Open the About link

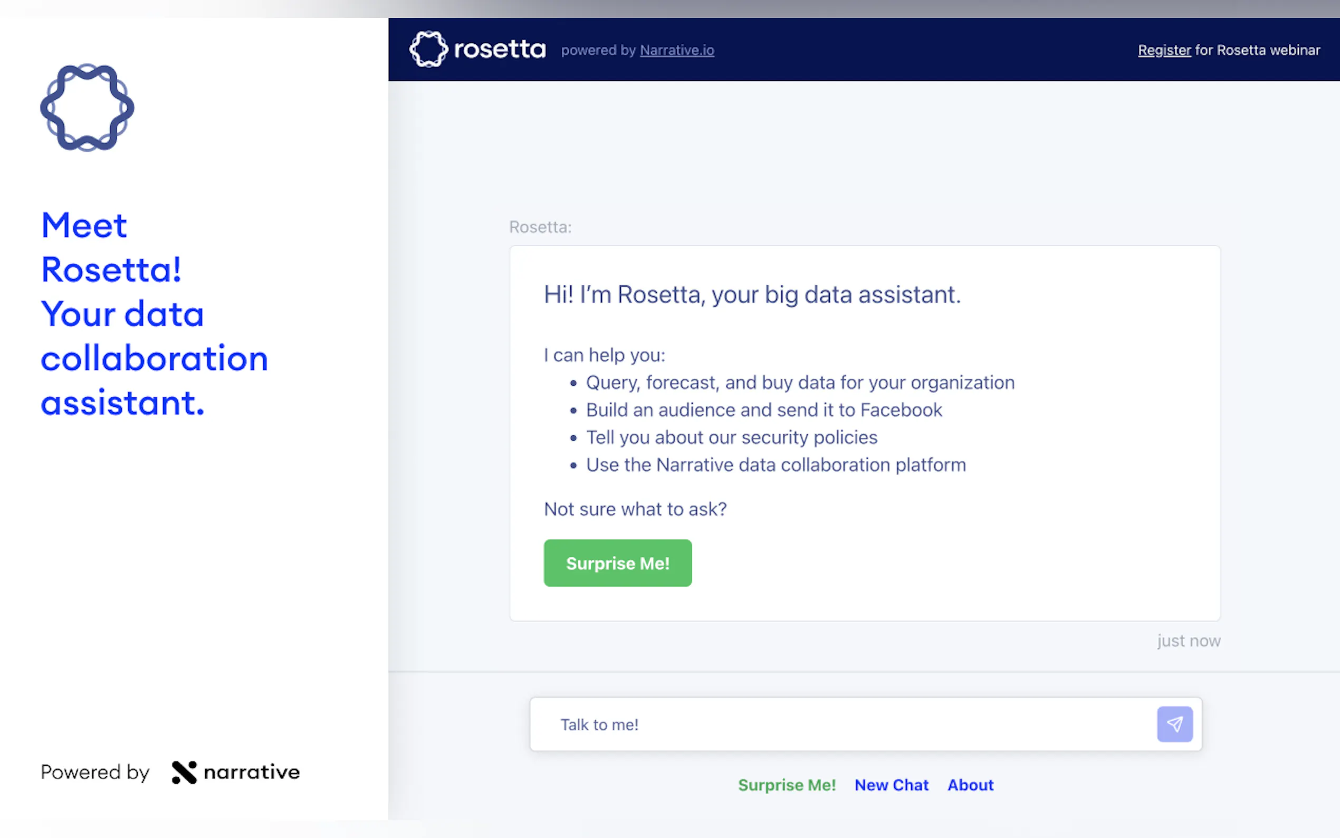(970, 785)
